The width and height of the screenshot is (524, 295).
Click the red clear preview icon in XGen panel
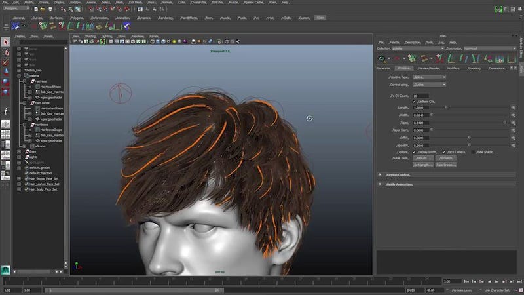click(397, 59)
